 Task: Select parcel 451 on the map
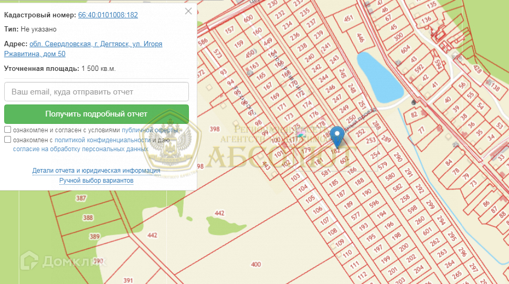pyautogui.click(x=348, y=18)
